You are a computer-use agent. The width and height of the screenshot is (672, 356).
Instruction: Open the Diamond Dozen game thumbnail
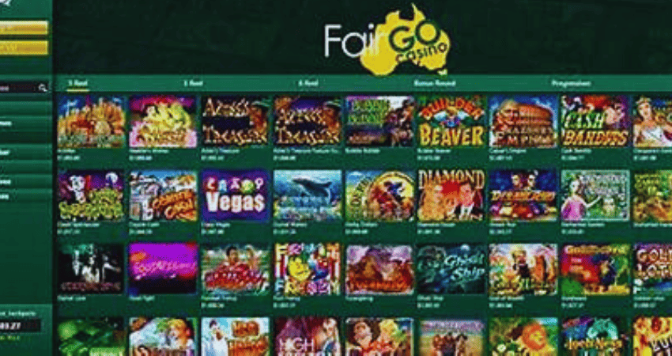[451, 195]
